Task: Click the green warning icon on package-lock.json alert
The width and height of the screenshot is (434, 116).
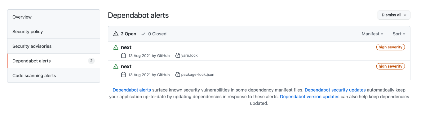Action: [116, 67]
